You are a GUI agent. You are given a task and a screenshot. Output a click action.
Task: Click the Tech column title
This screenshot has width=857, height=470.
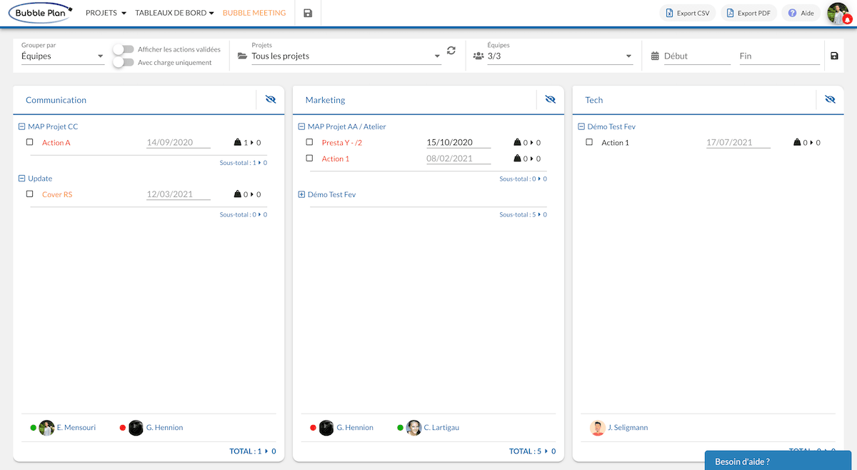click(594, 100)
